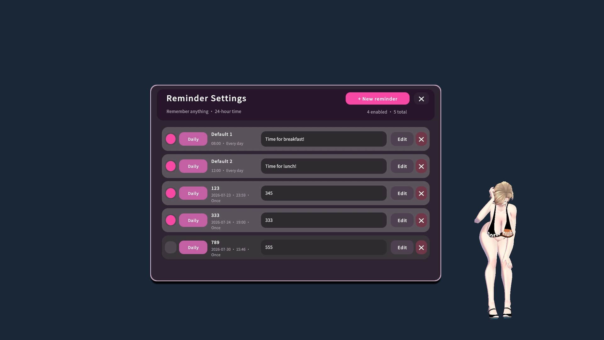Remove the 333 reminder with X icon
This screenshot has width=604, height=340.
pyautogui.click(x=421, y=220)
